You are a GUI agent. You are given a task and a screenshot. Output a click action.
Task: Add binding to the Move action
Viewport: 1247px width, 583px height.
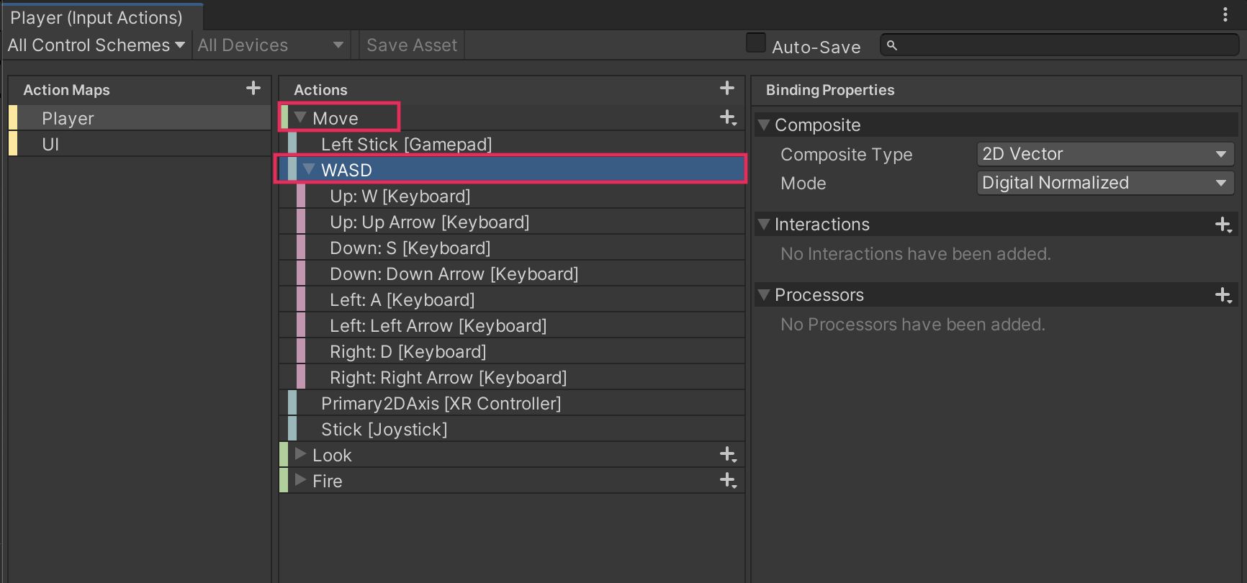(x=728, y=118)
